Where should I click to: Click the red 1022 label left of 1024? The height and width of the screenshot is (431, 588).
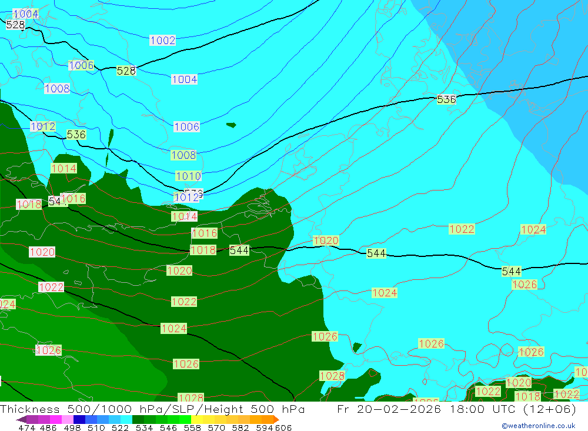click(x=462, y=229)
